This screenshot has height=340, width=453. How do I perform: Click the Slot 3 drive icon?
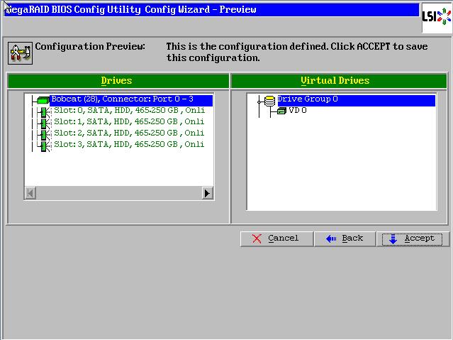click(x=45, y=146)
